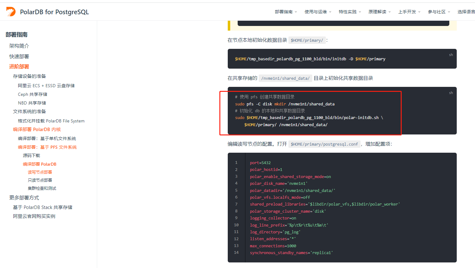
Task: Click polar_storage_cluster_name='disk' line
Action: tap(288, 211)
